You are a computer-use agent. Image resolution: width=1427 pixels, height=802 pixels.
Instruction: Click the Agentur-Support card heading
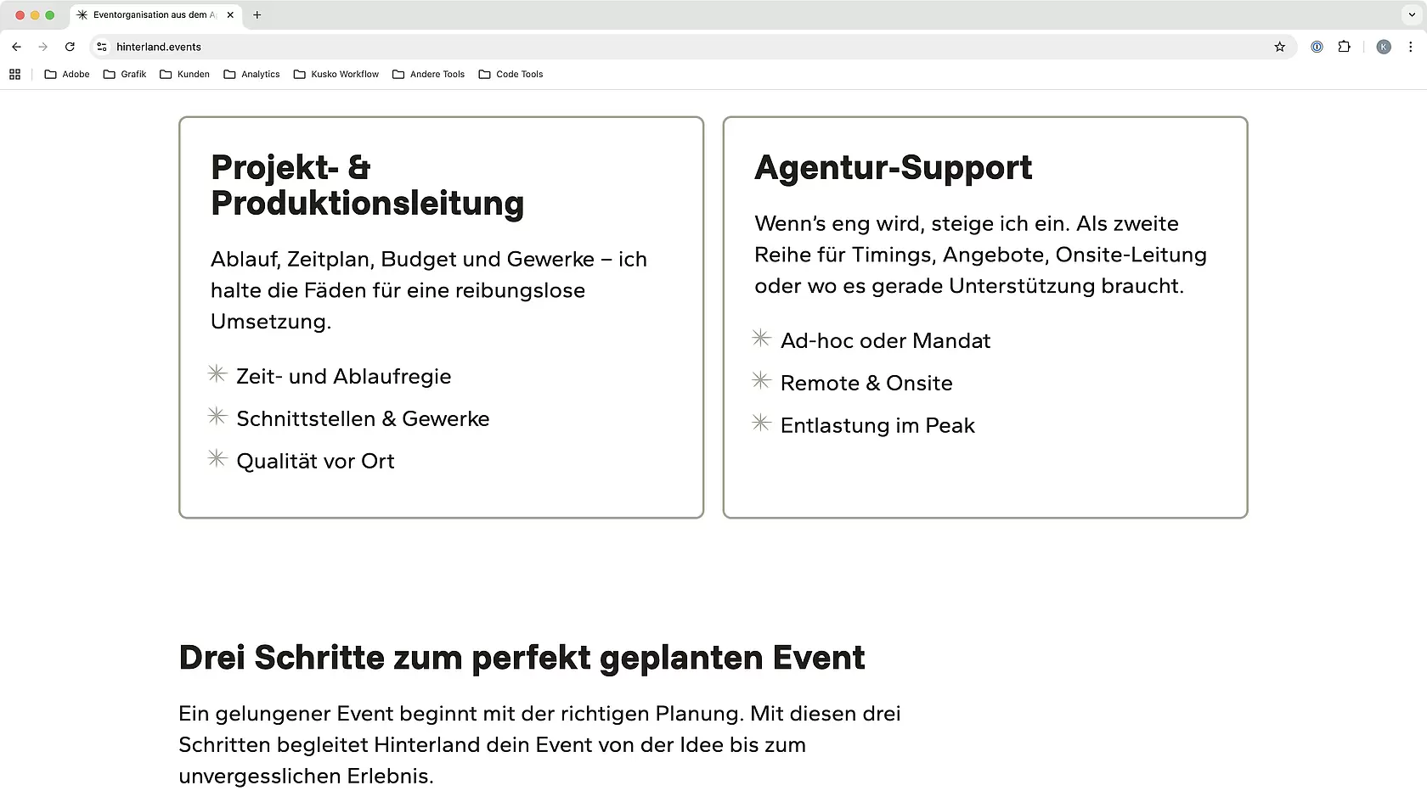(893, 167)
